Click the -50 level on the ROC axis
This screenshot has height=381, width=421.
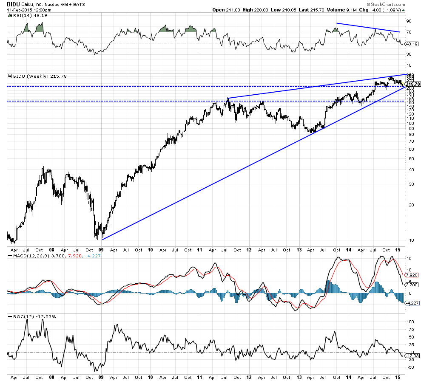pos(410,367)
